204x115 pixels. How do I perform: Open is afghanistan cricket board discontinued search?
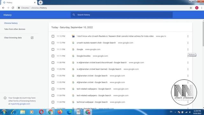(x=101, y=63)
